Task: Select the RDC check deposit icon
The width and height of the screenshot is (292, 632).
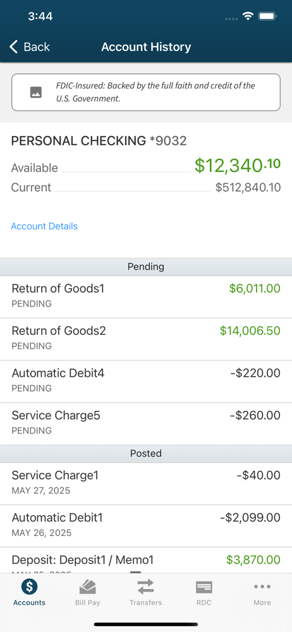Action: 204,587
